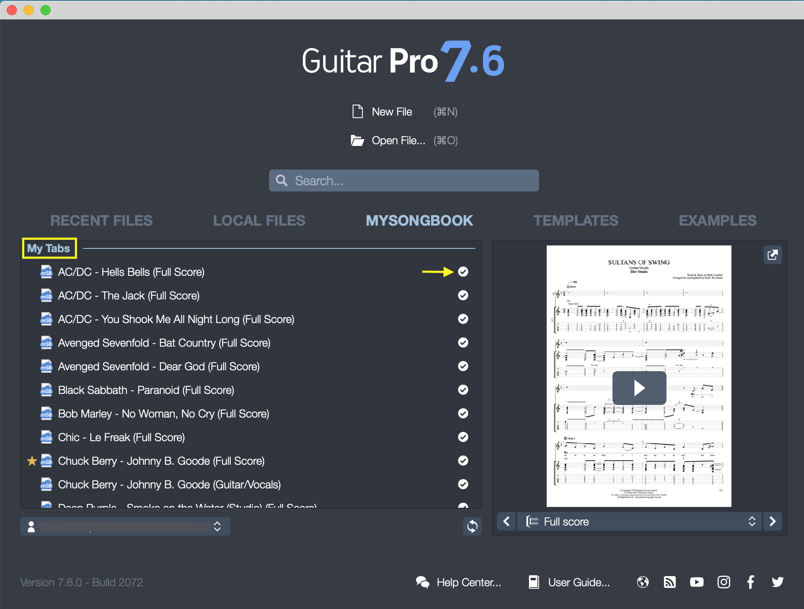Click the Open File folder icon
The height and width of the screenshot is (609, 804).
(357, 140)
